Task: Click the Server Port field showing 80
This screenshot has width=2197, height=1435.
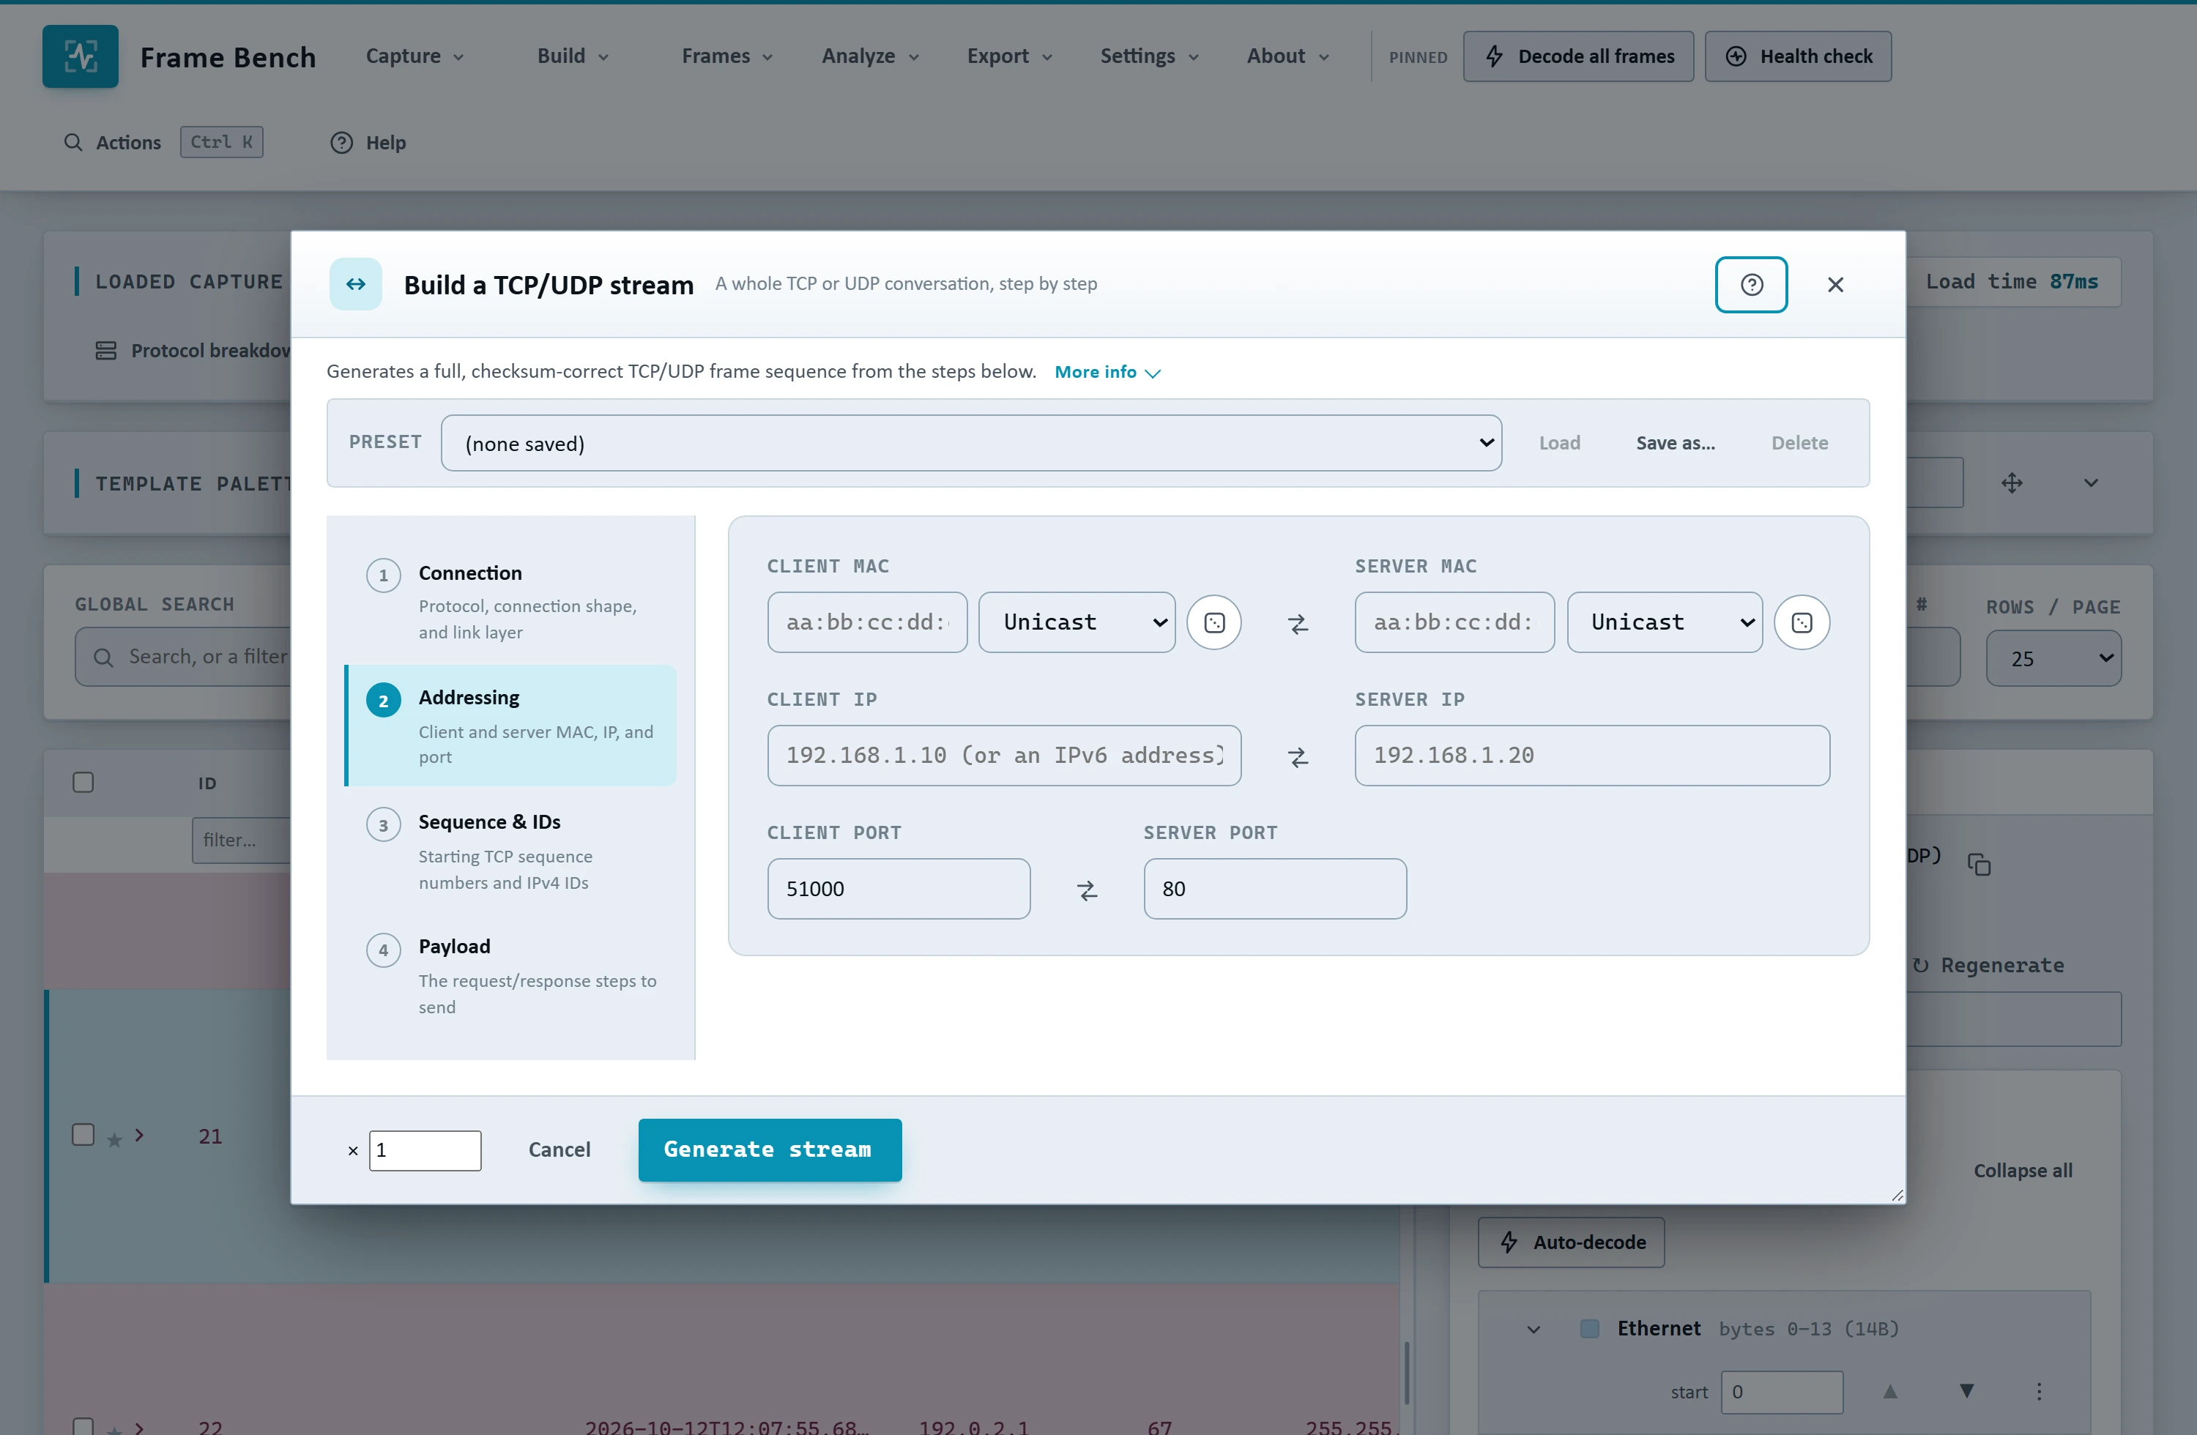Action: (1275, 889)
